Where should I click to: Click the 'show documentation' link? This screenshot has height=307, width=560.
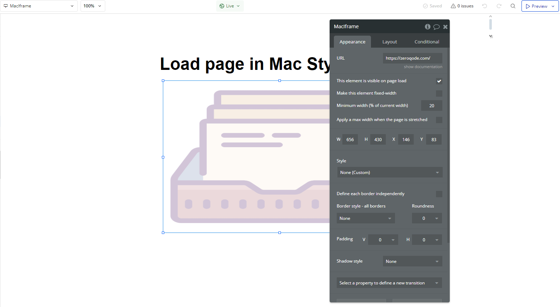pos(423,67)
